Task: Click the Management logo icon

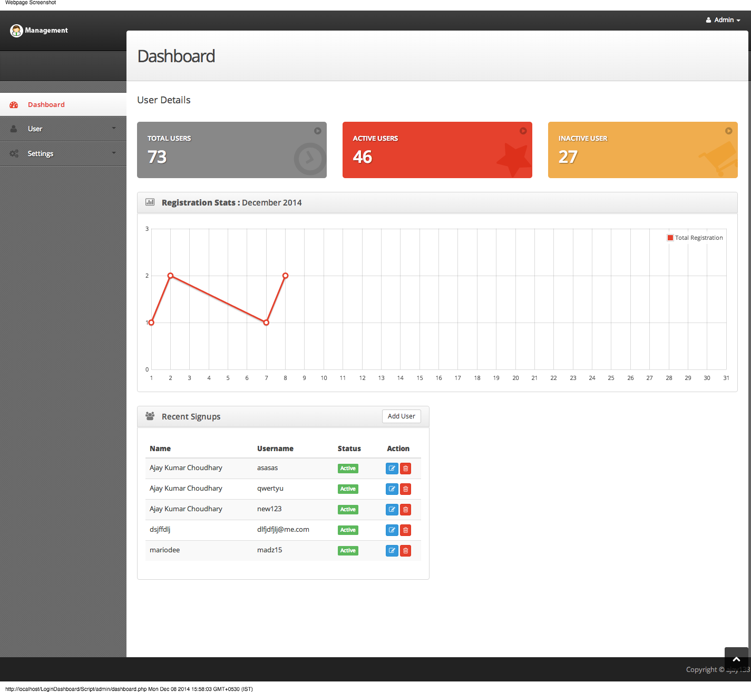Action: (x=16, y=30)
